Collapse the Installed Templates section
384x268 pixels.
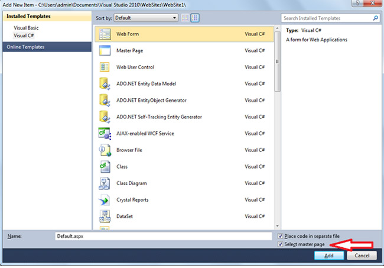coord(47,17)
